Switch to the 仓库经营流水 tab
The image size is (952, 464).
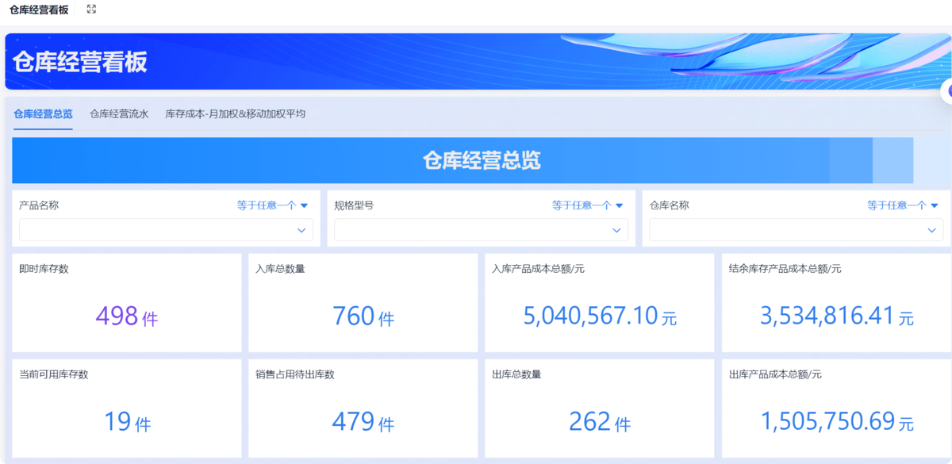(x=117, y=113)
